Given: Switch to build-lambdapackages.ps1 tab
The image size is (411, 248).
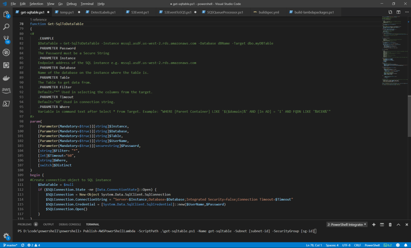Looking at the screenshot, I should 314,12.
